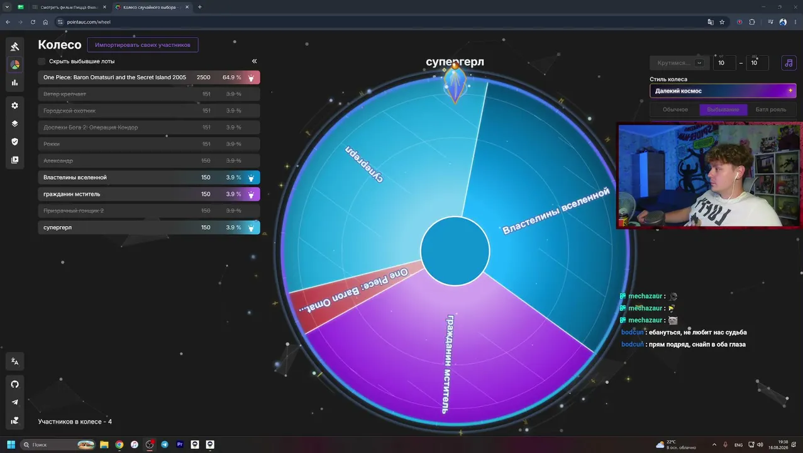
Task: Show hidden system tray icons
Action: [714, 445]
